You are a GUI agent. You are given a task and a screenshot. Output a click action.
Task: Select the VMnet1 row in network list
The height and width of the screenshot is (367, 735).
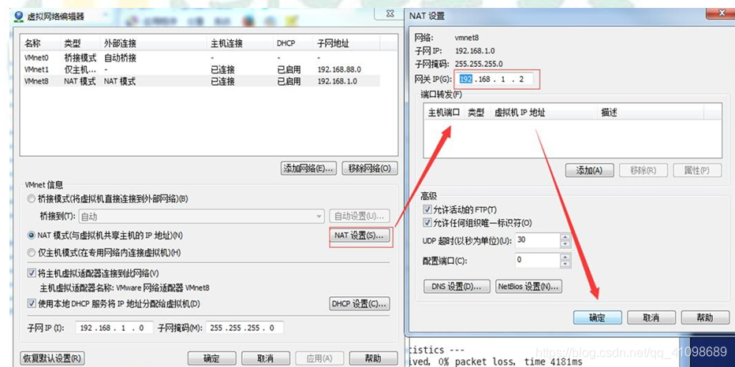[202, 70]
